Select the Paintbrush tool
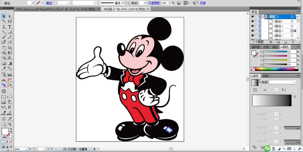 pos(4,37)
